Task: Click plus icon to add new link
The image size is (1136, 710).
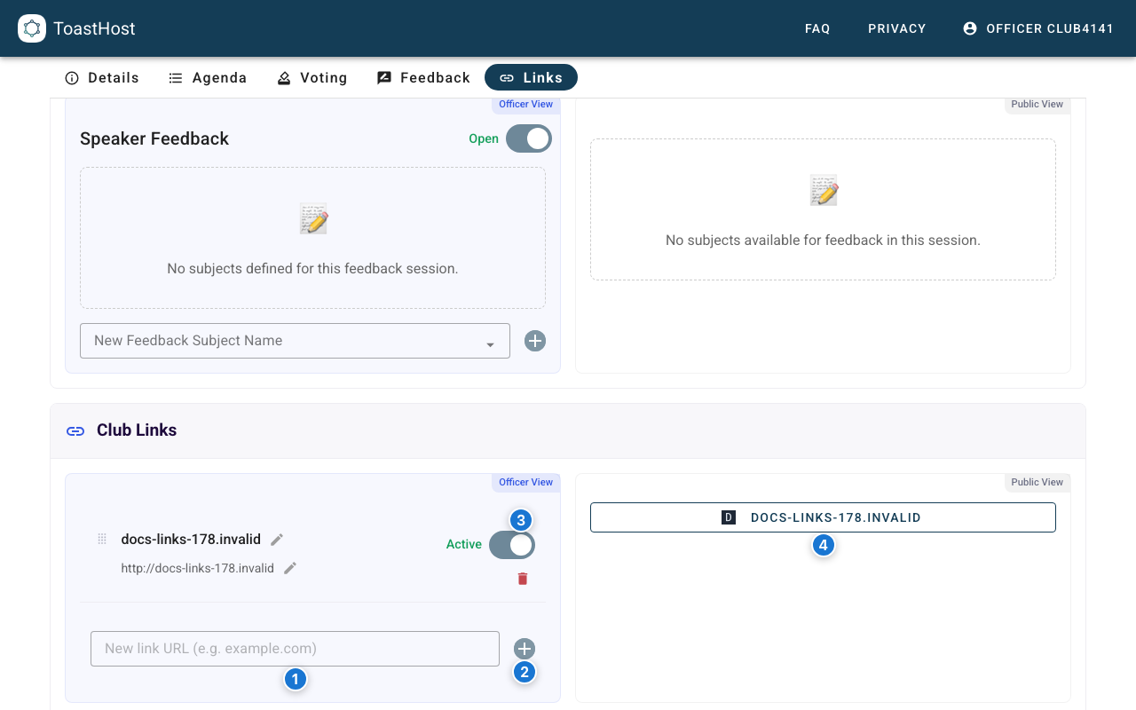Action: pyautogui.click(x=525, y=649)
